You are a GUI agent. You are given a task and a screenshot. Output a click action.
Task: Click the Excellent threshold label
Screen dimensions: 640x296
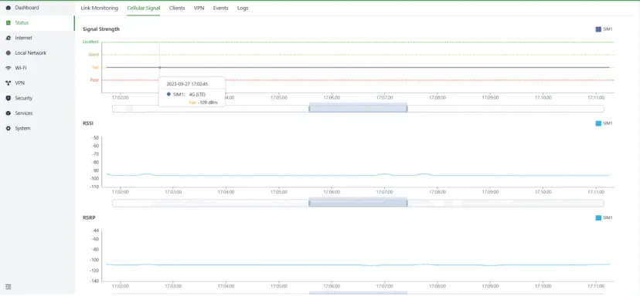[x=90, y=42]
